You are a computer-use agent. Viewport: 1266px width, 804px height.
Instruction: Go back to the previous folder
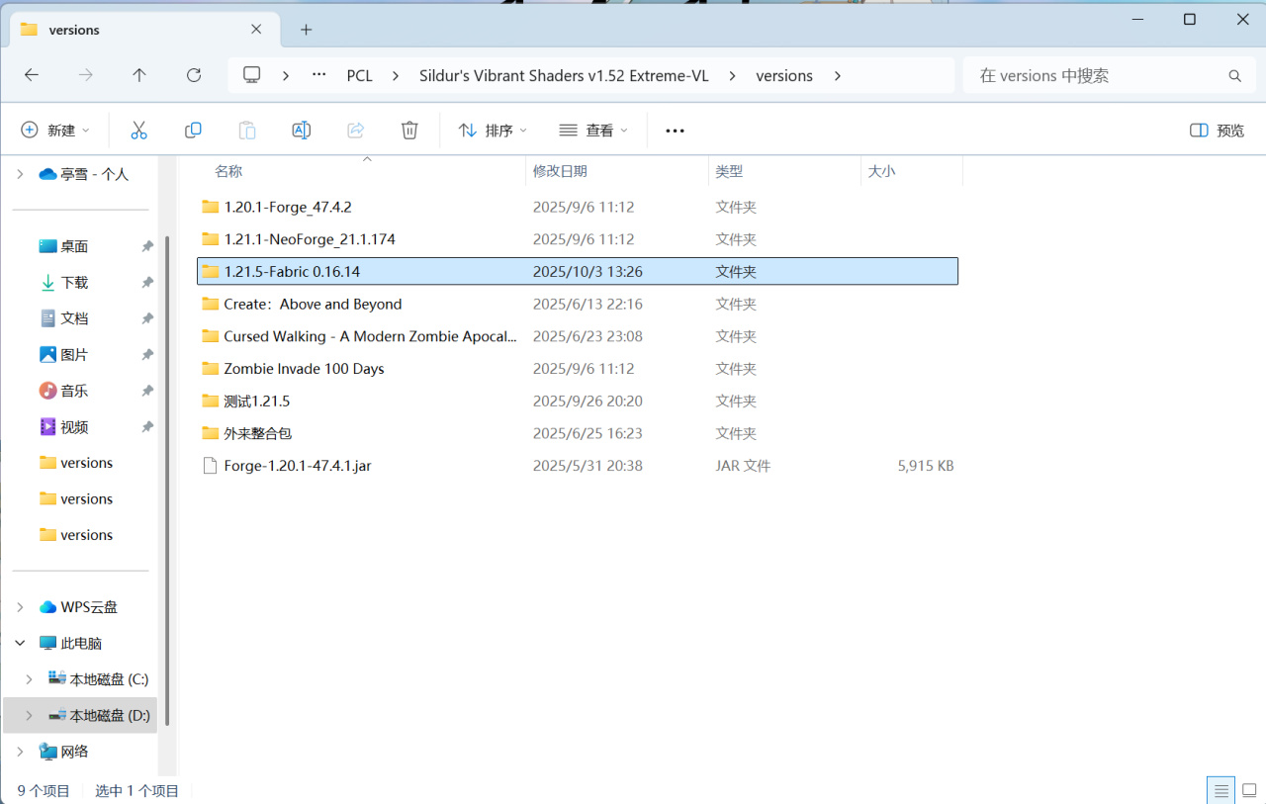point(32,75)
